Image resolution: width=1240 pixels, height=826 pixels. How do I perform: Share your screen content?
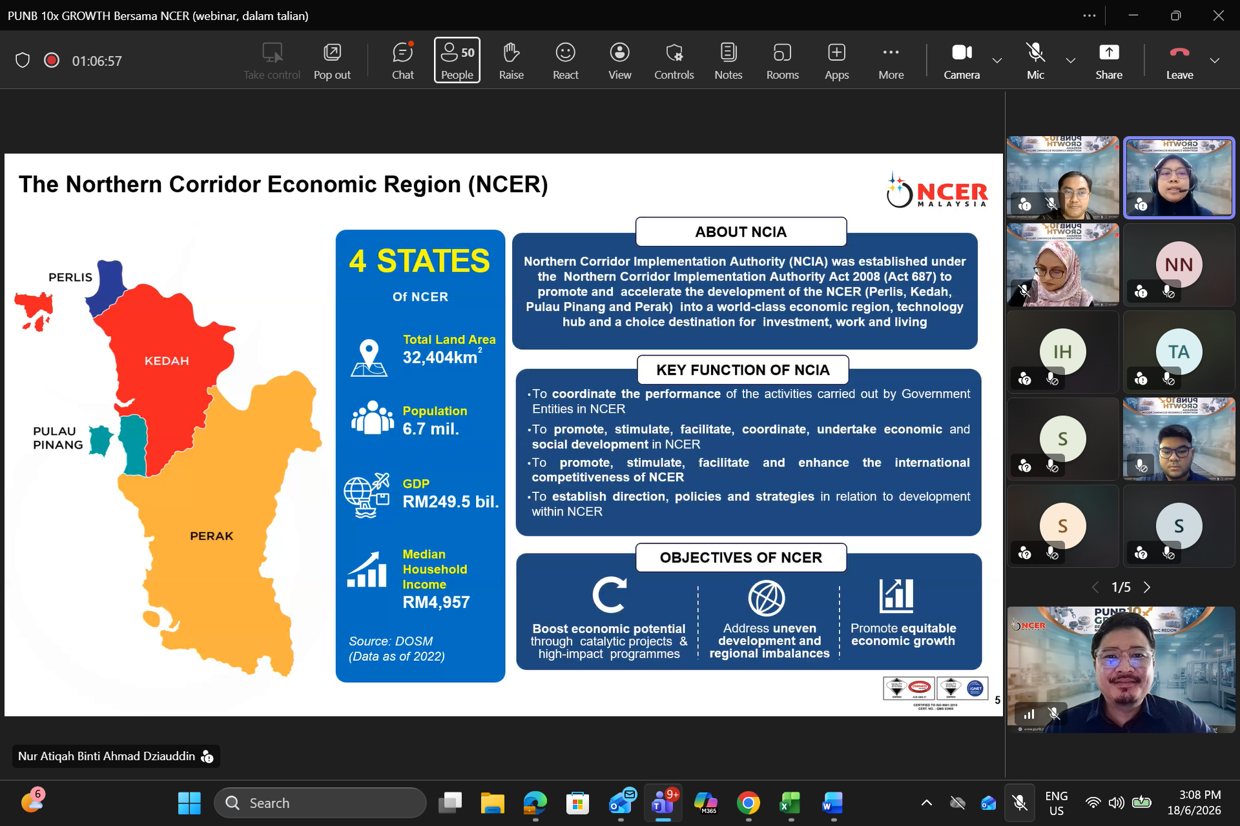1108,61
